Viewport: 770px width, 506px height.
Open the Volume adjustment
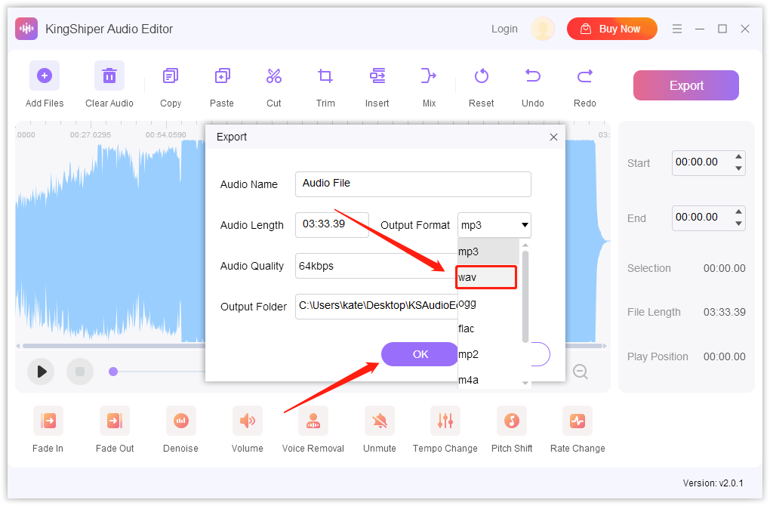click(x=247, y=421)
